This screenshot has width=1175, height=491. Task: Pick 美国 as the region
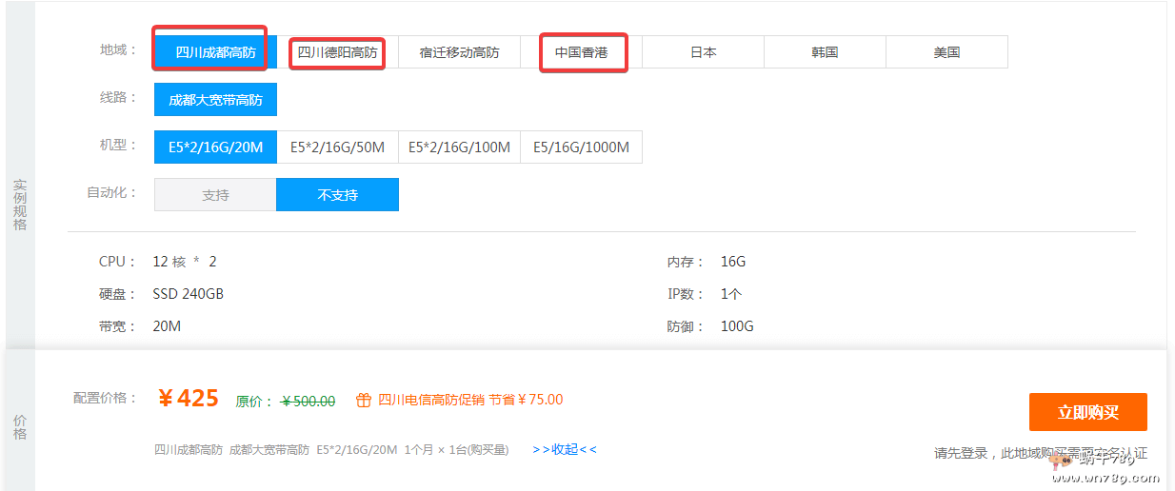[x=946, y=52]
